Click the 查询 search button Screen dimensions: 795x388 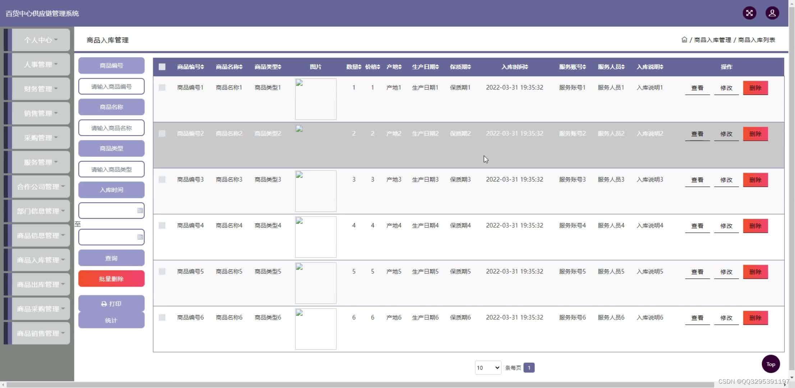pos(111,258)
